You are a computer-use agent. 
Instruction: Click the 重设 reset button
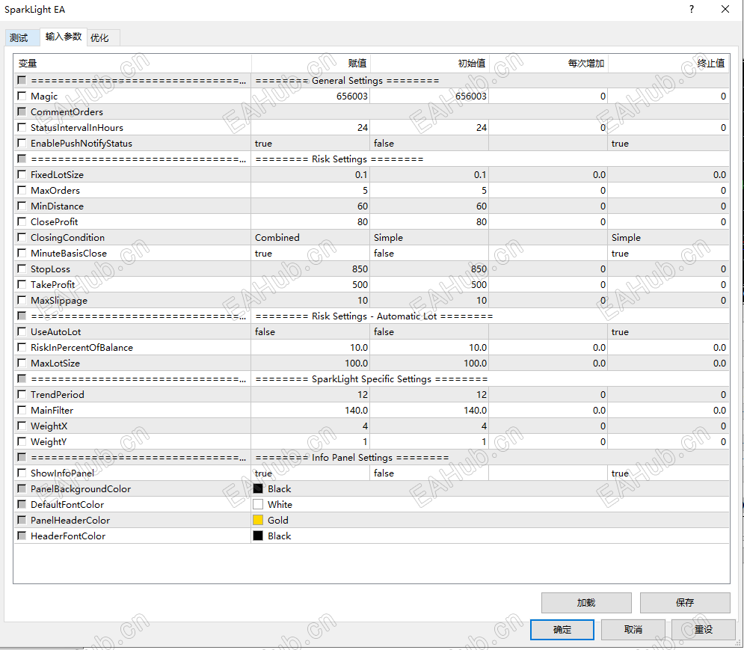coord(703,630)
